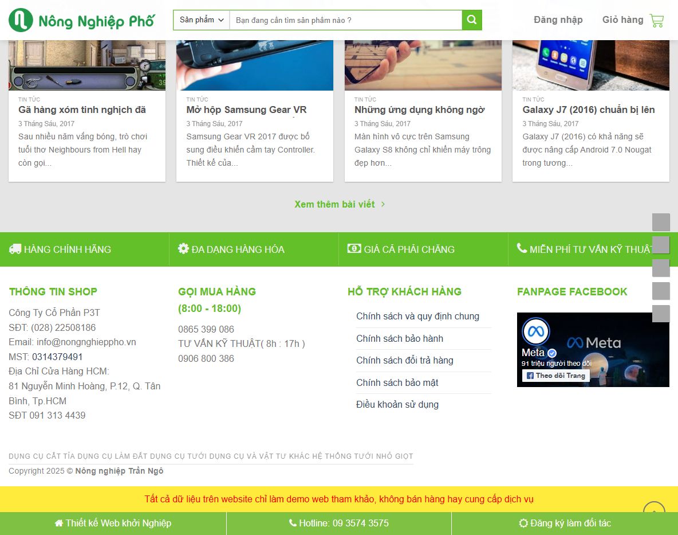Screen dimensions: 678x535
Task: Click the SĐT 091 313 4439 text
Action: point(47,416)
